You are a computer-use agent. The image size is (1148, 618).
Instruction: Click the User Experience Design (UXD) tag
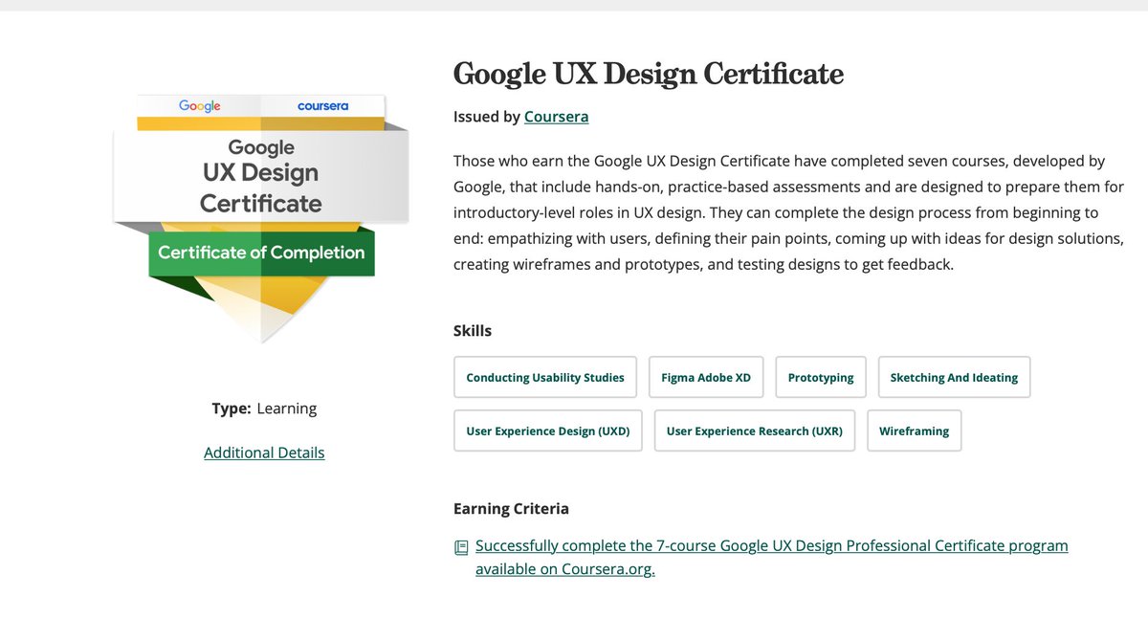(548, 430)
